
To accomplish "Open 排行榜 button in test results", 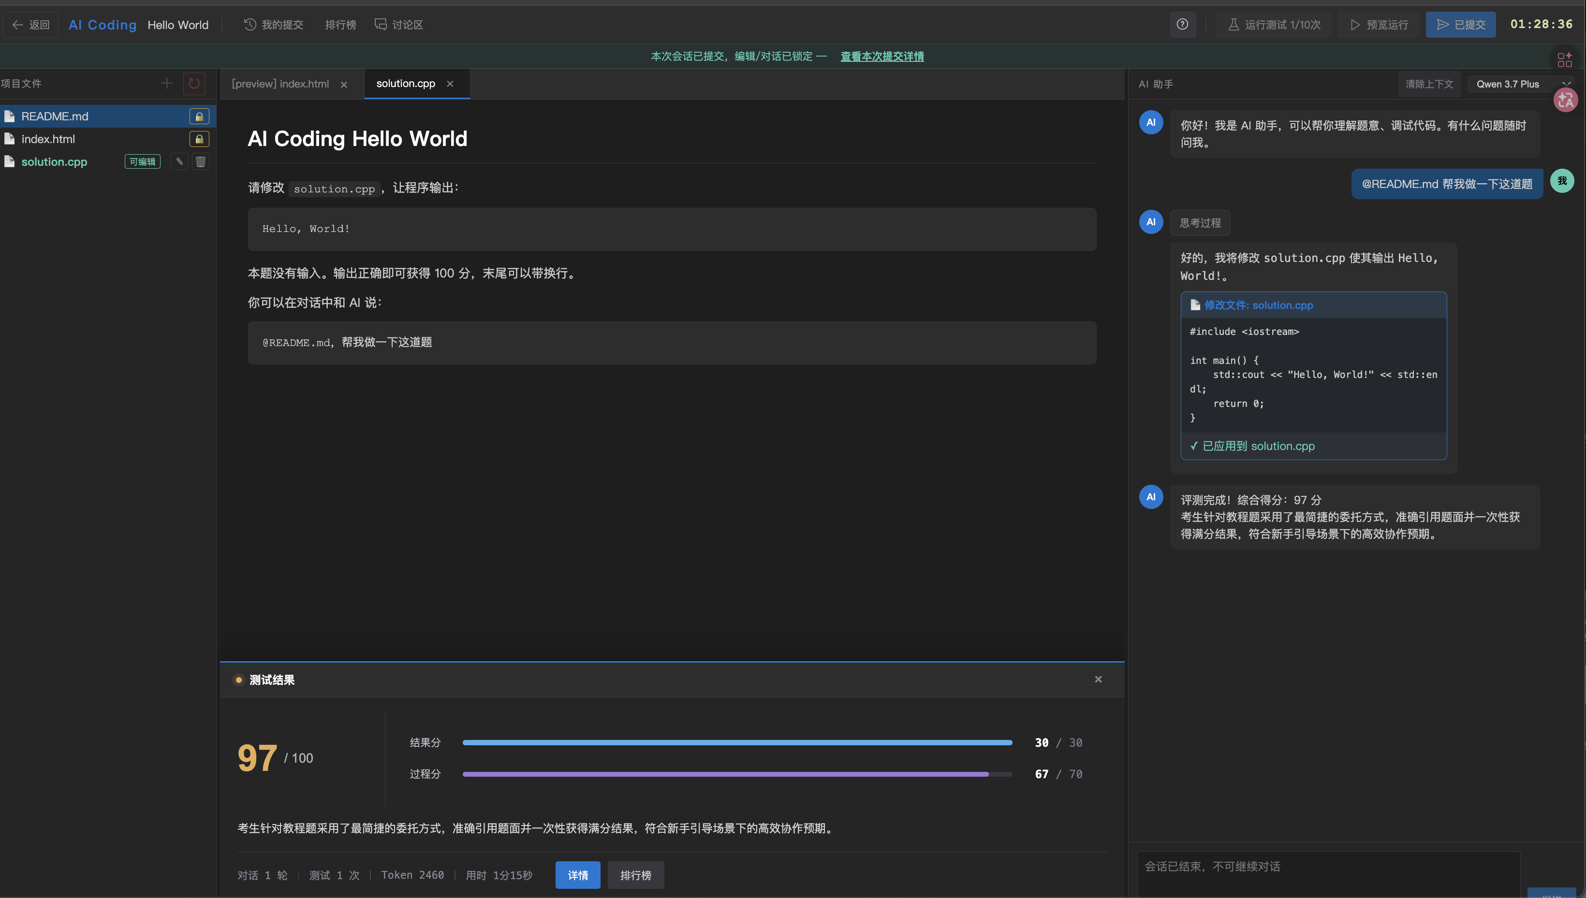I will click(x=635, y=875).
